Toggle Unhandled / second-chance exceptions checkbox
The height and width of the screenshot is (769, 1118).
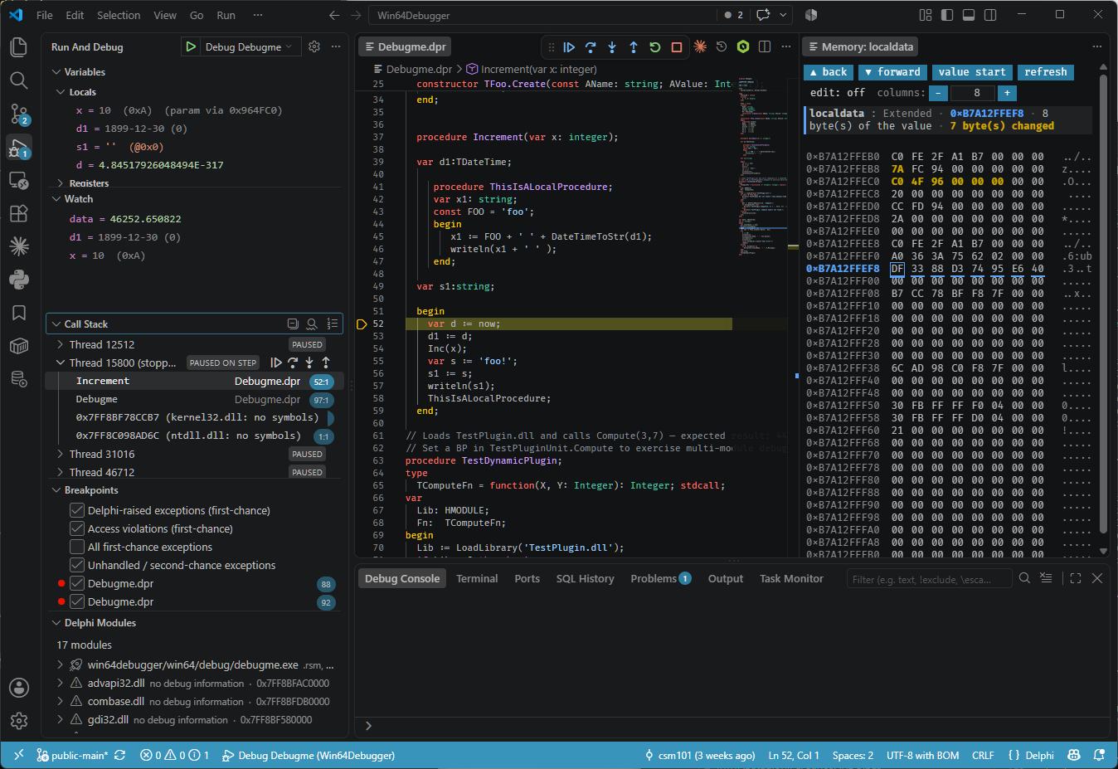[77, 566]
